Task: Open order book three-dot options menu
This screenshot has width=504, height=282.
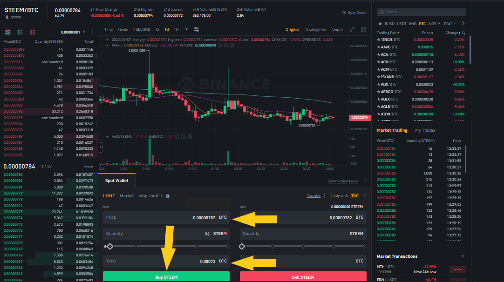Action: click(92, 32)
